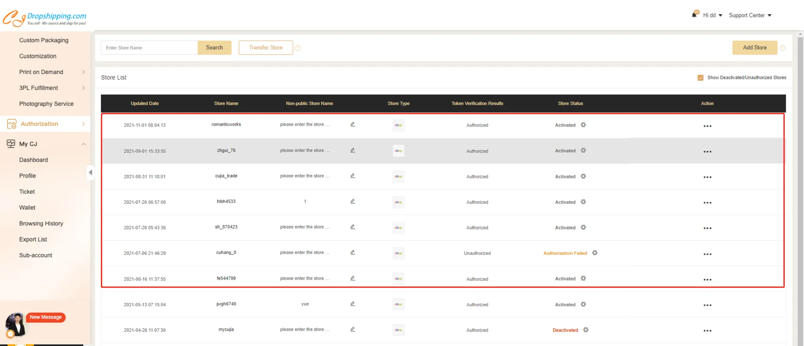Go to Wallet in sidebar
The width and height of the screenshot is (804, 346).
tap(27, 207)
